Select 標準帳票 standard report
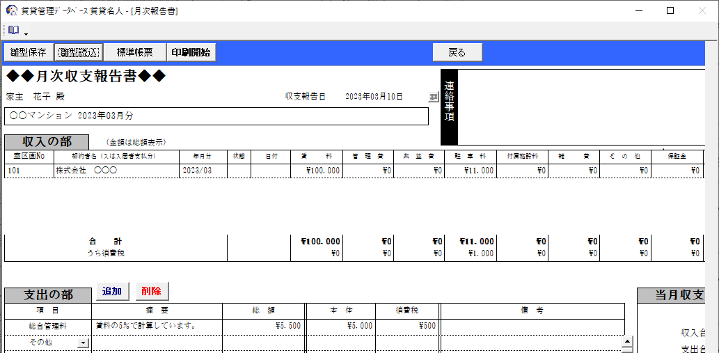 pos(134,52)
